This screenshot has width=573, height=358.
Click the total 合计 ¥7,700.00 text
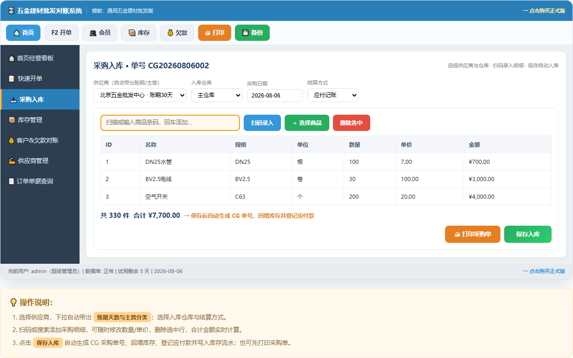click(157, 215)
